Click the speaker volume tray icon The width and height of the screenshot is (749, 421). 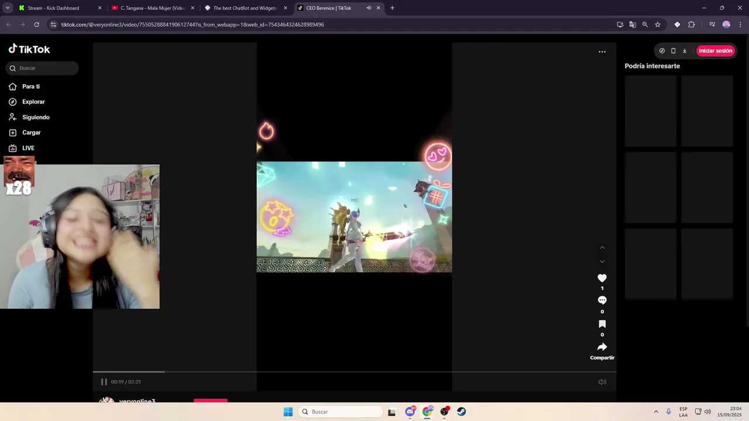pos(707,412)
